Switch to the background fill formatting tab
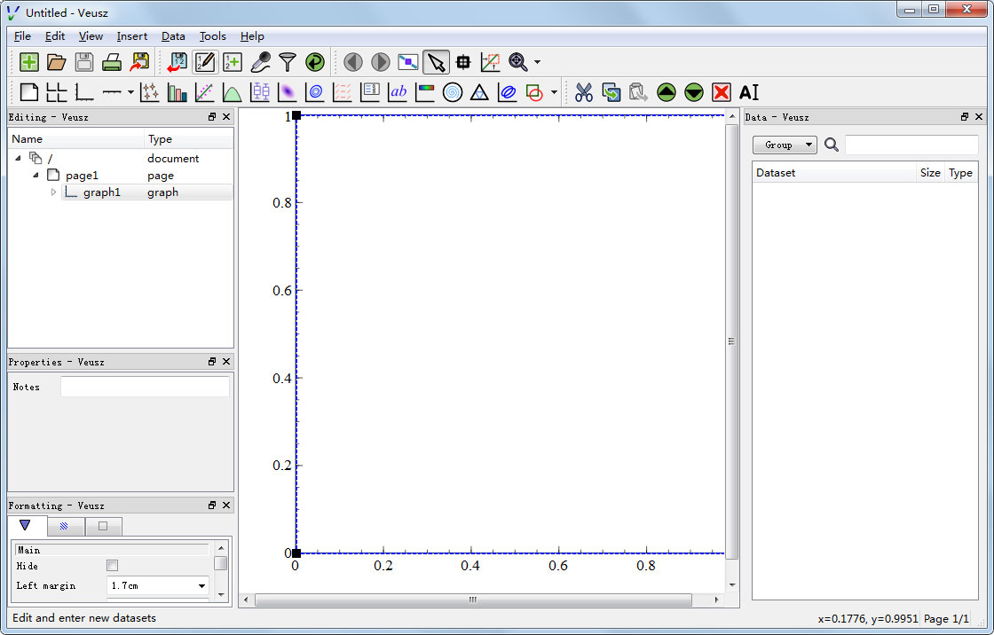 tap(64, 526)
